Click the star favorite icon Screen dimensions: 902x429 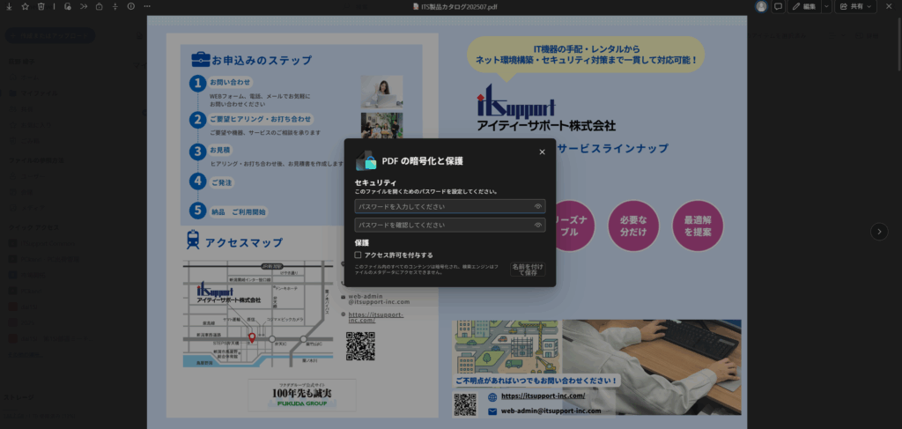[x=25, y=6]
